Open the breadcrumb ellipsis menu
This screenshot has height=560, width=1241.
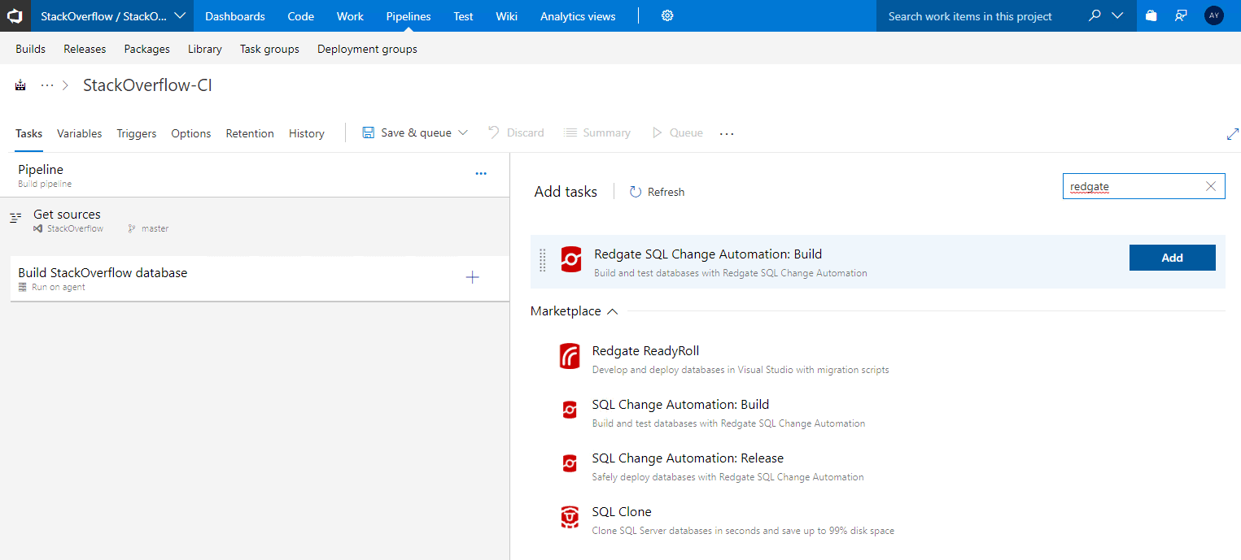[x=47, y=85]
